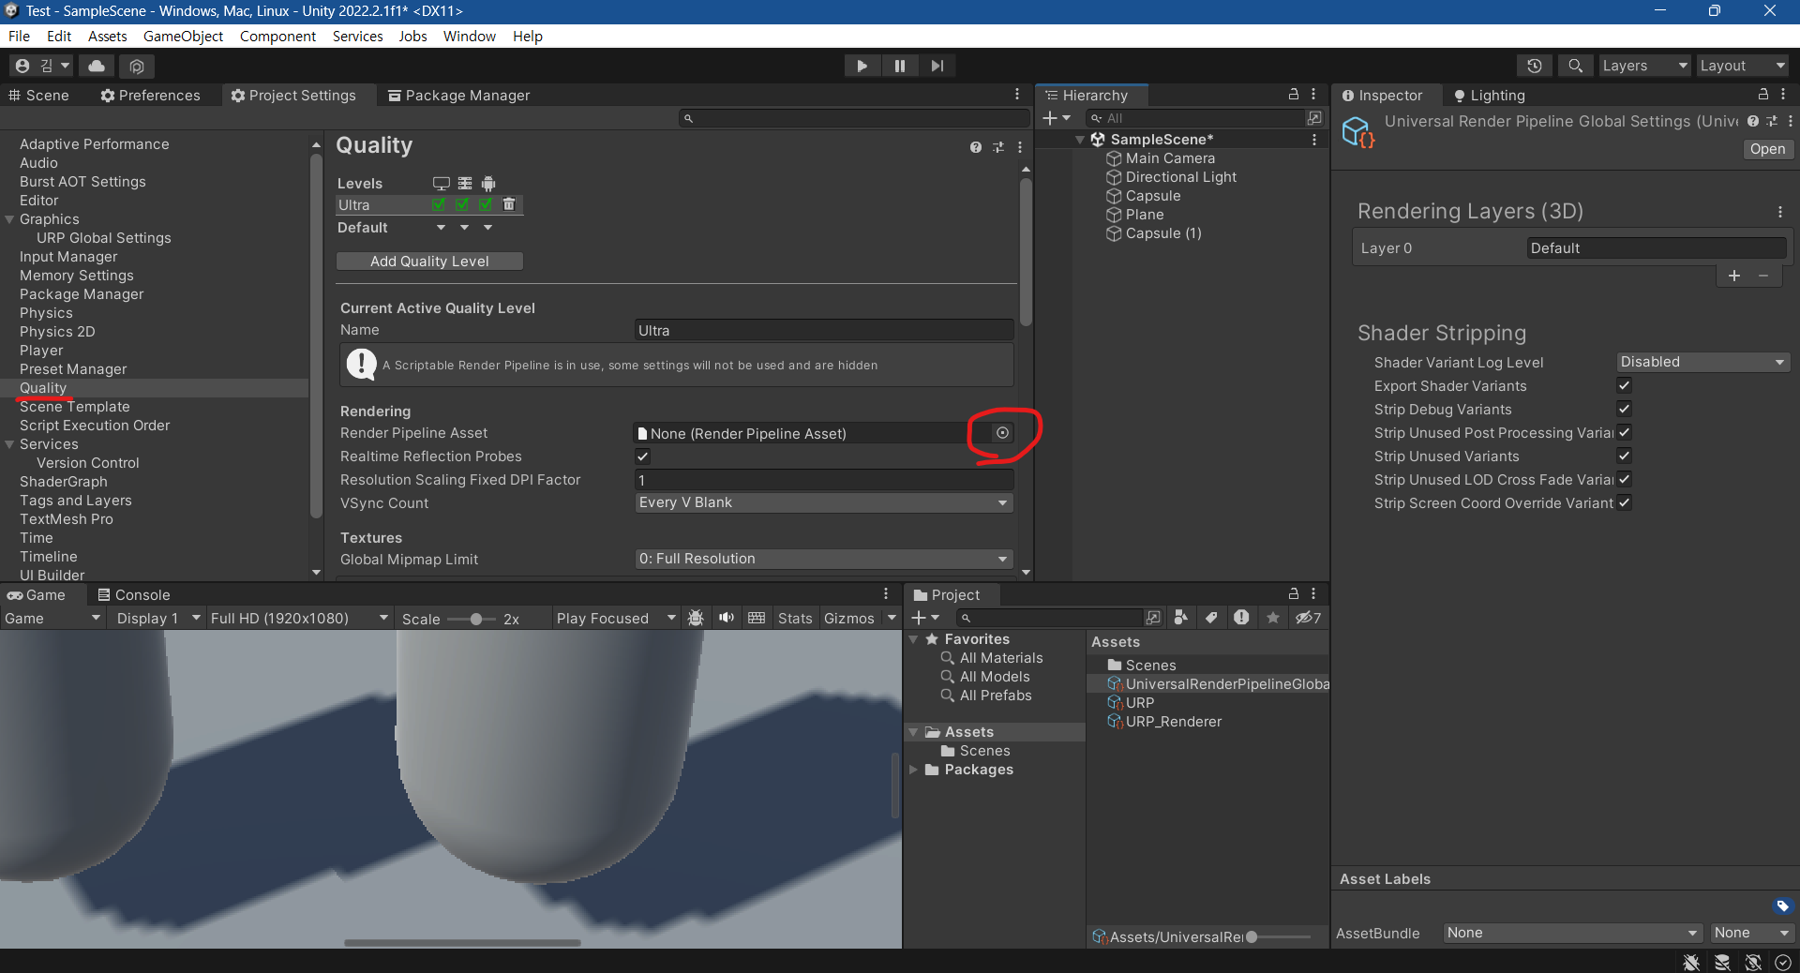Add a rendering layer with the plus button
The height and width of the screenshot is (973, 1800).
[x=1734, y=276]
